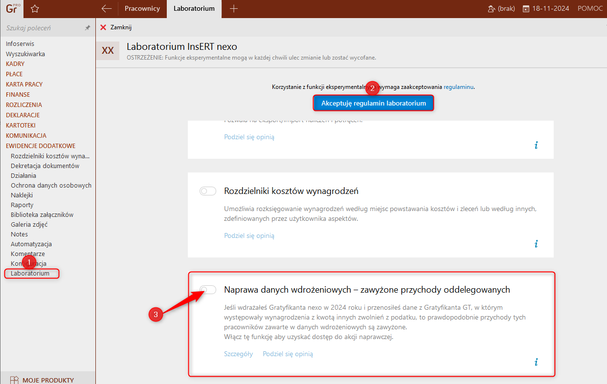Open Wyszukiwarka in the sidebar

[x=25, y=54]
